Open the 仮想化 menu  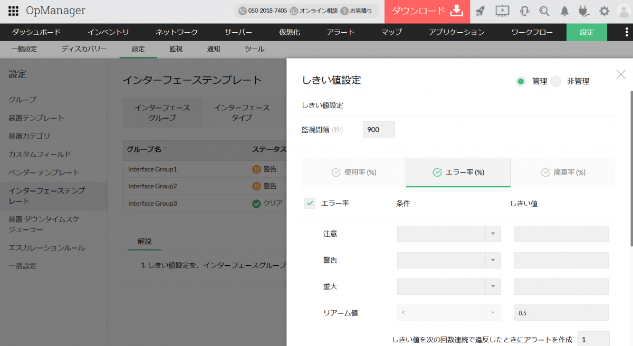click(290, 32)
